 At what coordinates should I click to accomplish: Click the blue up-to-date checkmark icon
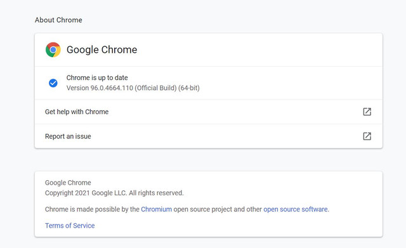[53, 83]
